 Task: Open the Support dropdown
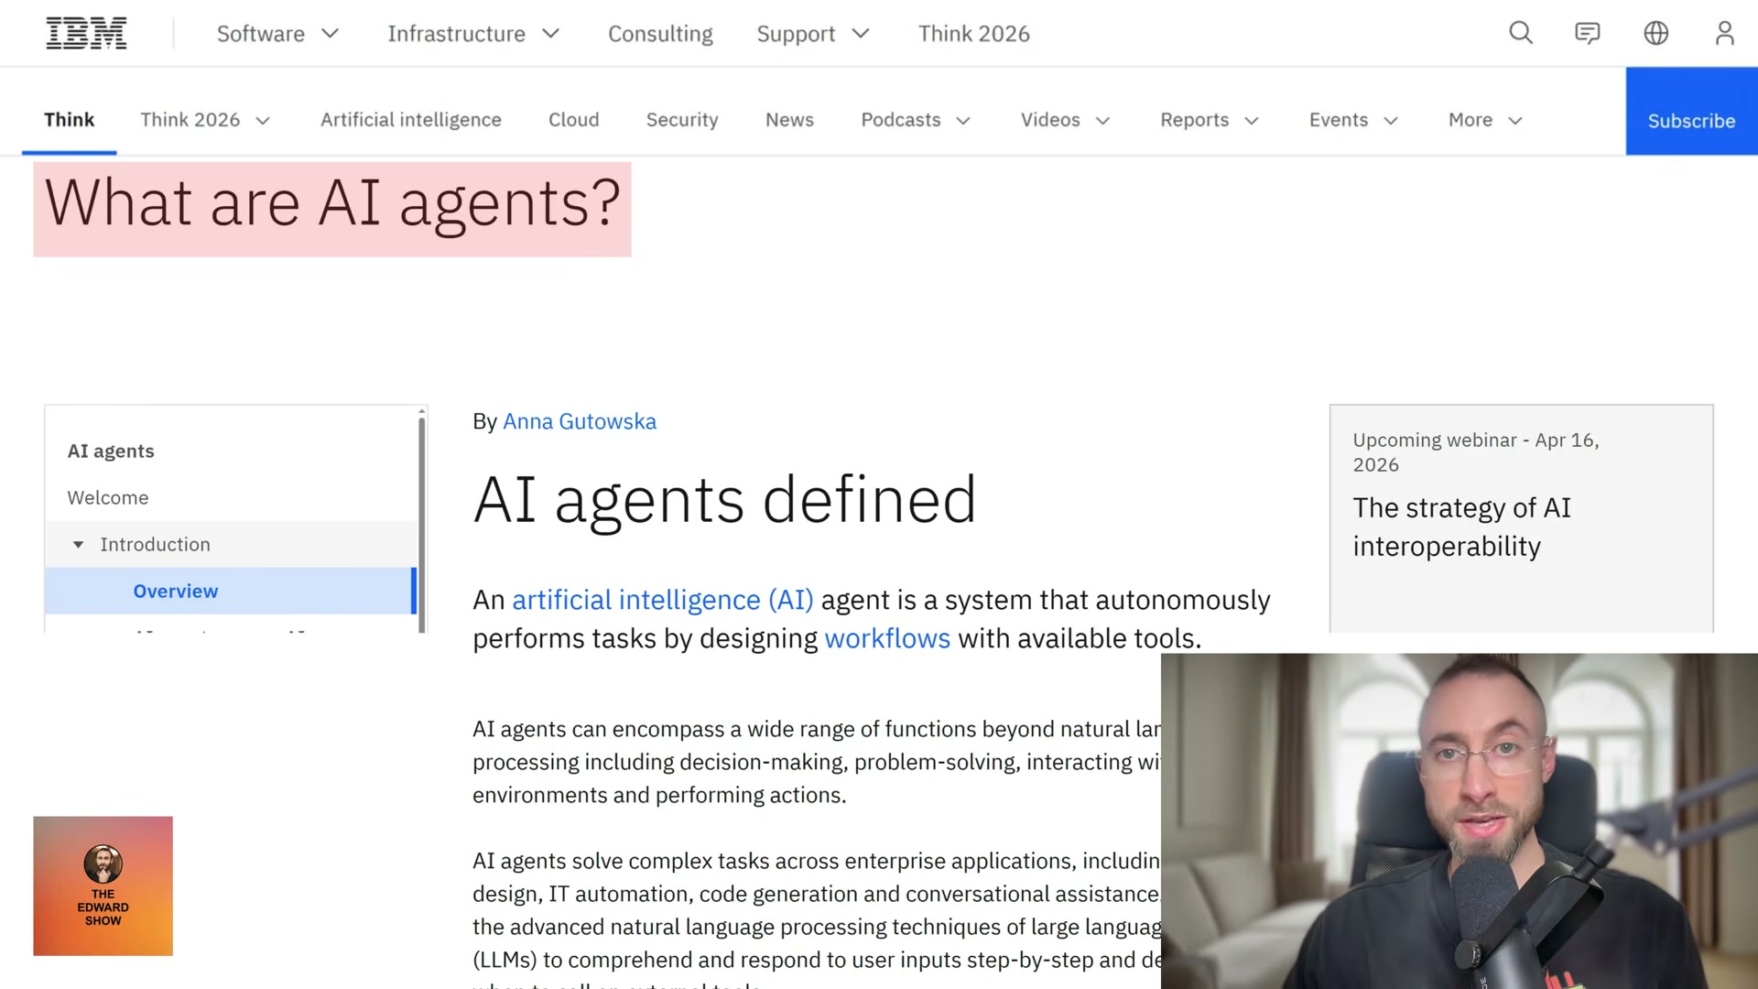click(812, 33)
